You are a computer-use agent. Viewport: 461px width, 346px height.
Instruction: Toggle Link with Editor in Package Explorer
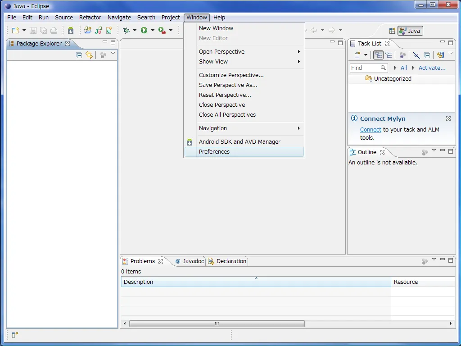click(89, 55)
